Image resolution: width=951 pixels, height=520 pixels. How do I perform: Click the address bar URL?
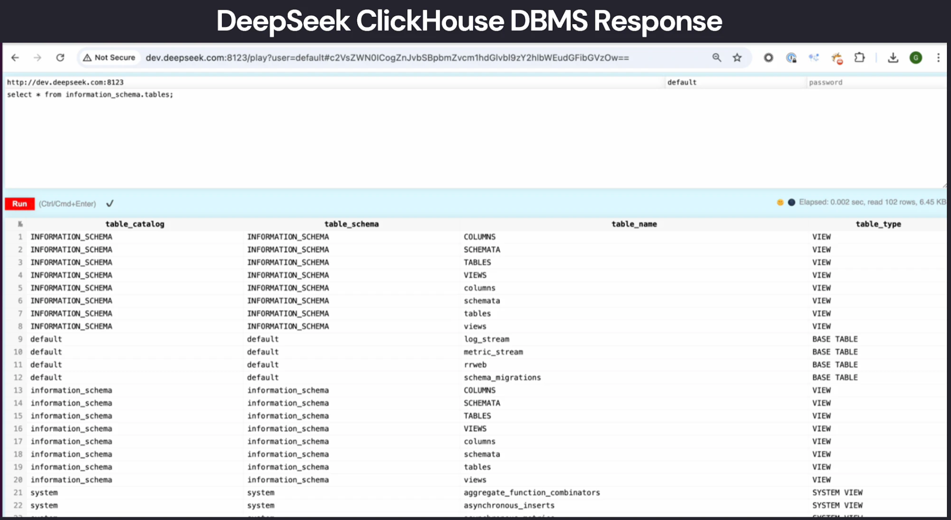[x=387, y=58]
